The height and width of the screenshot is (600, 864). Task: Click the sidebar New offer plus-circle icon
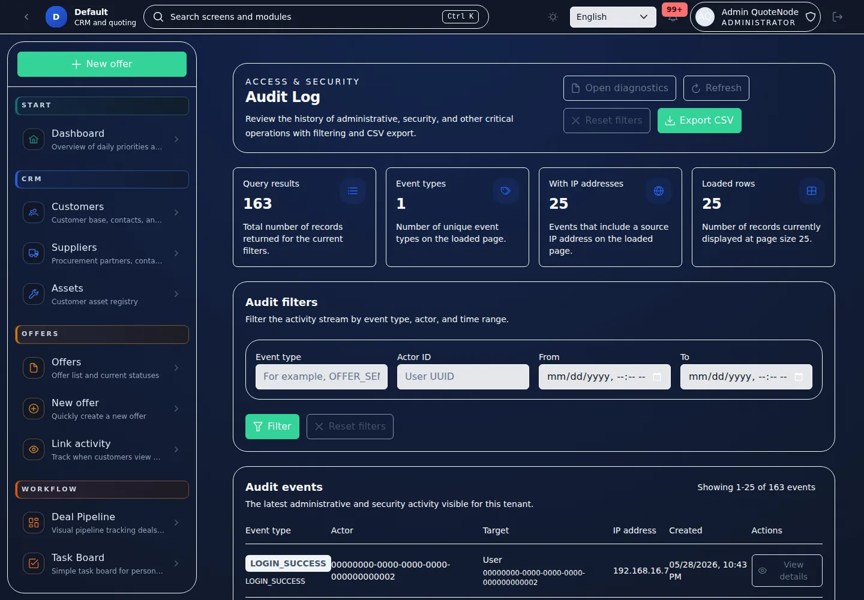pos(34,409)
